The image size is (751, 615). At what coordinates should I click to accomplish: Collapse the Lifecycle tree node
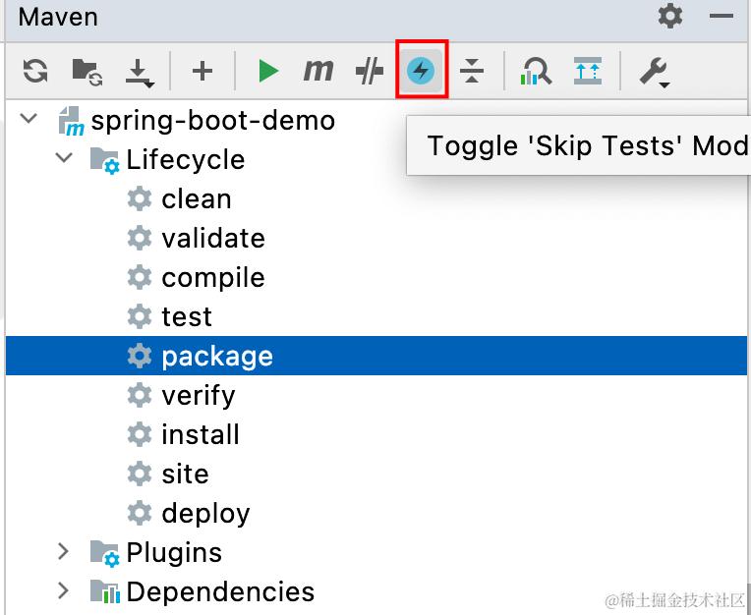click(64, 158)
